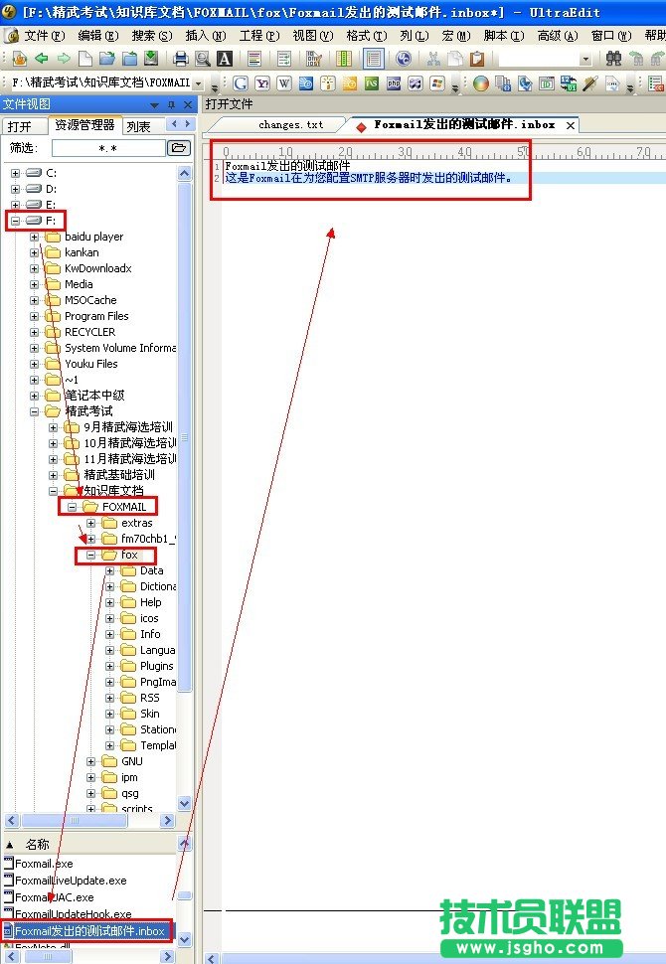Click the binoculars Find icon
This screenshot has height=964, width=666.
pyautogui.click(x=613, y=60)
